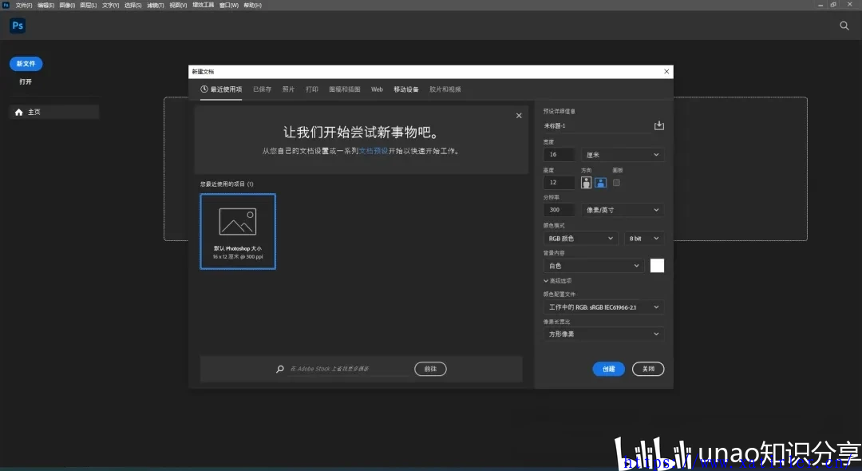862x471 pixels.
Task: Open the 滤镜(T) menu
Action: point(156,5)
